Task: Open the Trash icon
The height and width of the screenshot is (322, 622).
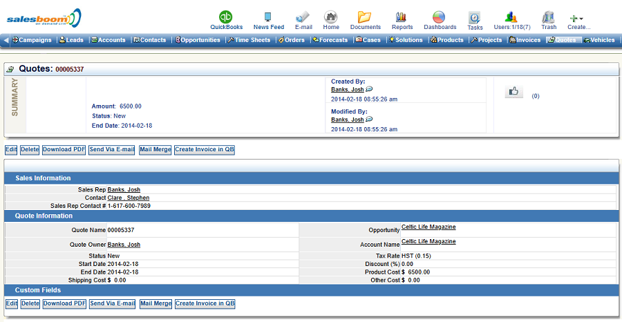Action: pyautogui.click(x=549, y=17)
